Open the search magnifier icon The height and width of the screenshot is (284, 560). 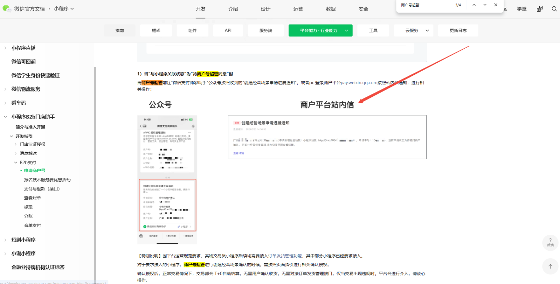click(x=554, y=9)
